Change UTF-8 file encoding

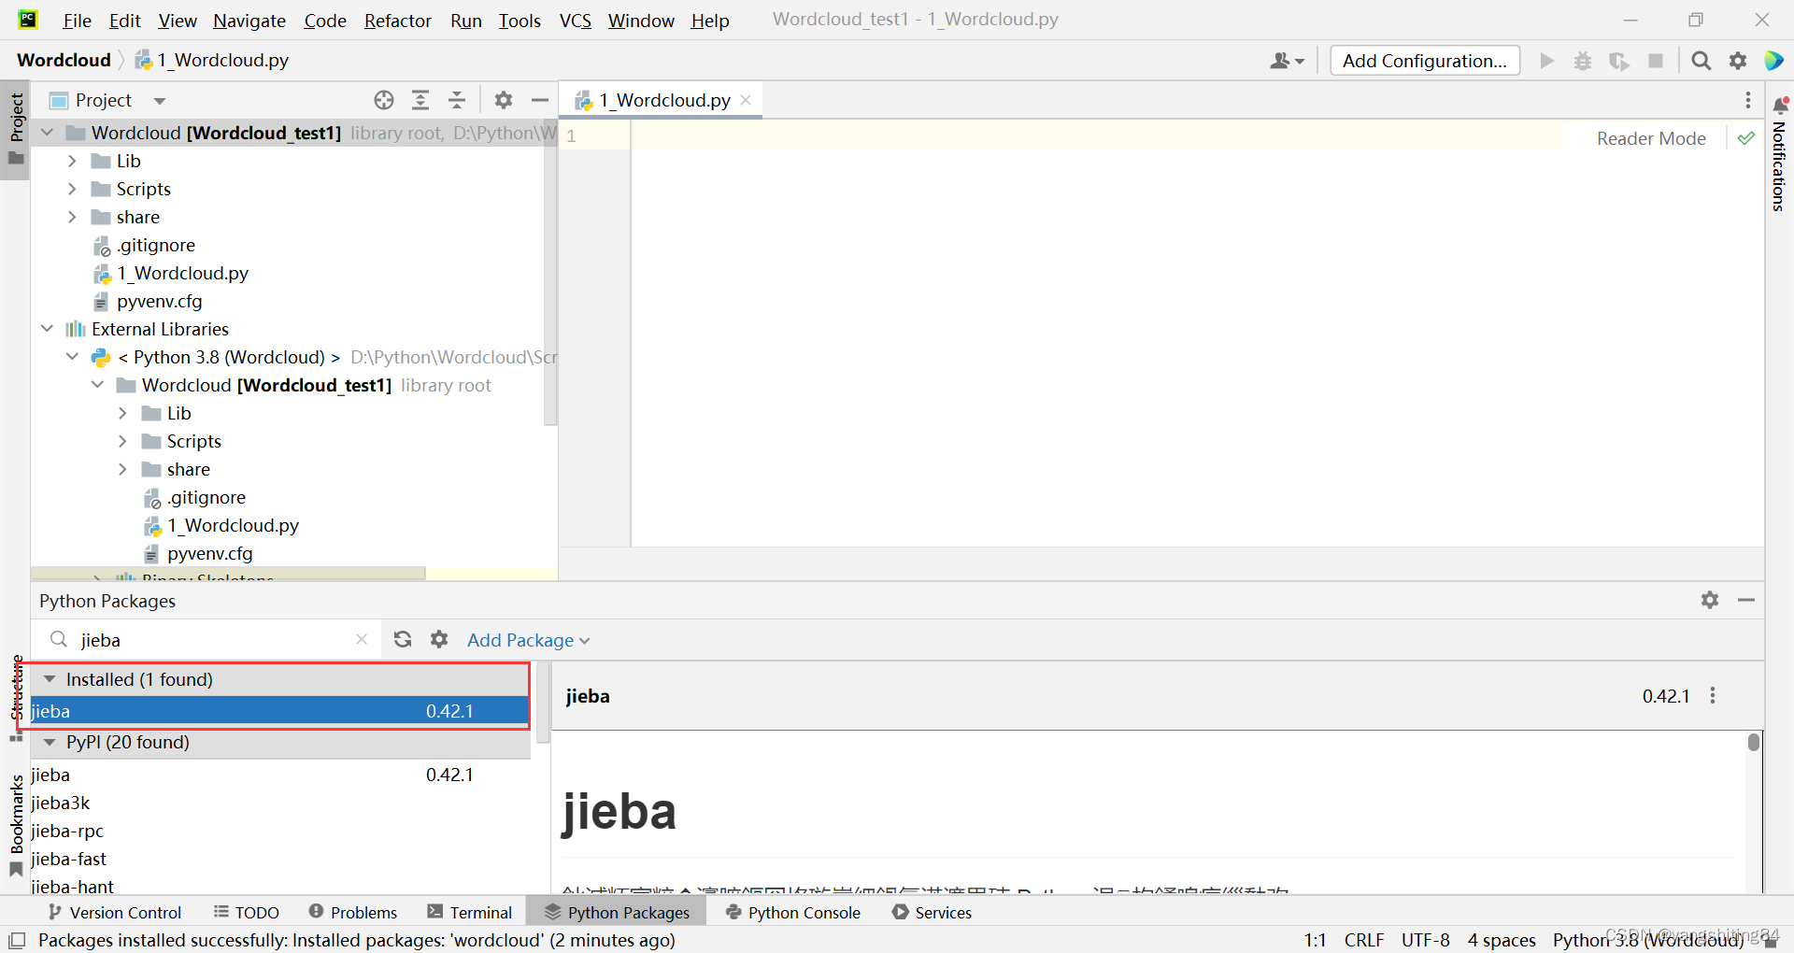tap(1425, 940)
